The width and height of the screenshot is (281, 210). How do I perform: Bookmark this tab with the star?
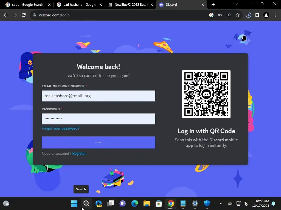click(238, 15)
